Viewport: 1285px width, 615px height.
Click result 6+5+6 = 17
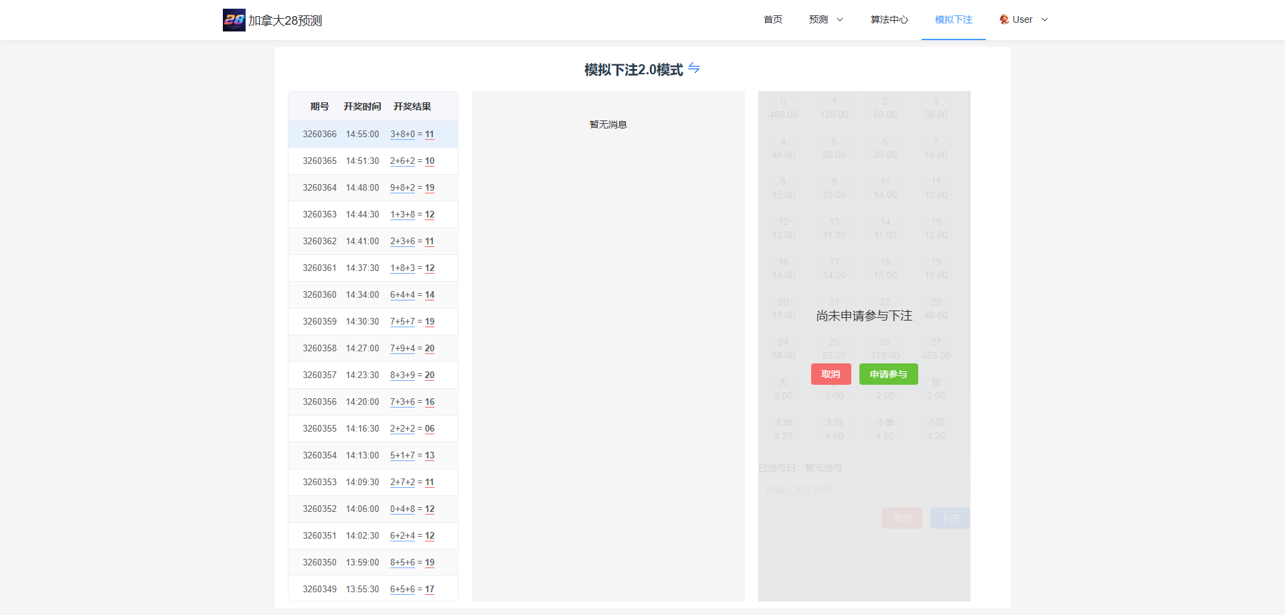(412, 589)
